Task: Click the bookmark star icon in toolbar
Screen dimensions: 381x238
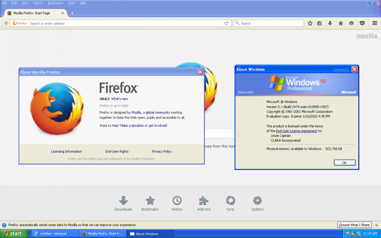Action: (x=310, y=23)
